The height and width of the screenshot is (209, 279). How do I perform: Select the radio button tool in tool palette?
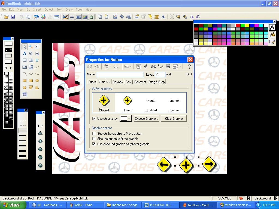(x=31, y=53)
